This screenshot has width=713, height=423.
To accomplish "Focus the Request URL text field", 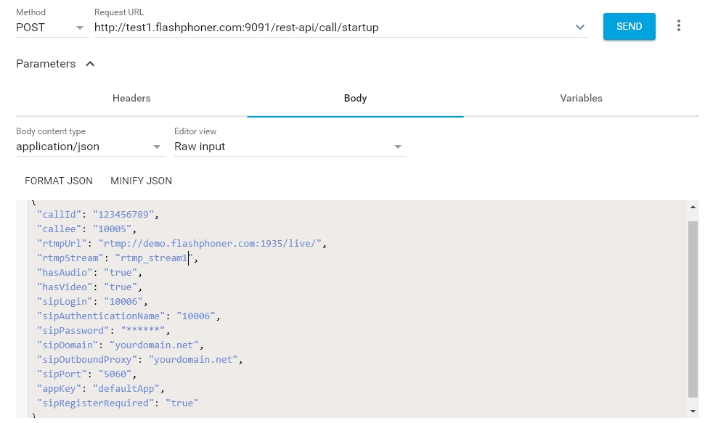I will point(327,28).
